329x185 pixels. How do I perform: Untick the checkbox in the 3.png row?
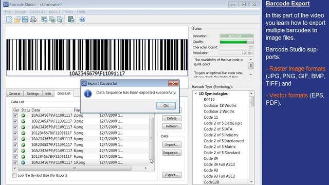pos(15,121)
